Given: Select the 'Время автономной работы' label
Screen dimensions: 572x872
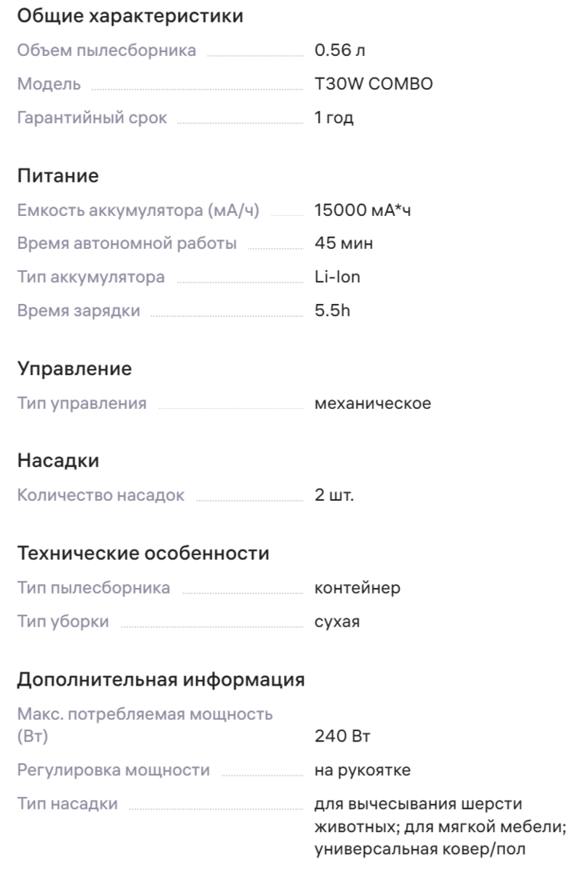Looking at the screenshot, I should point(126,243).
